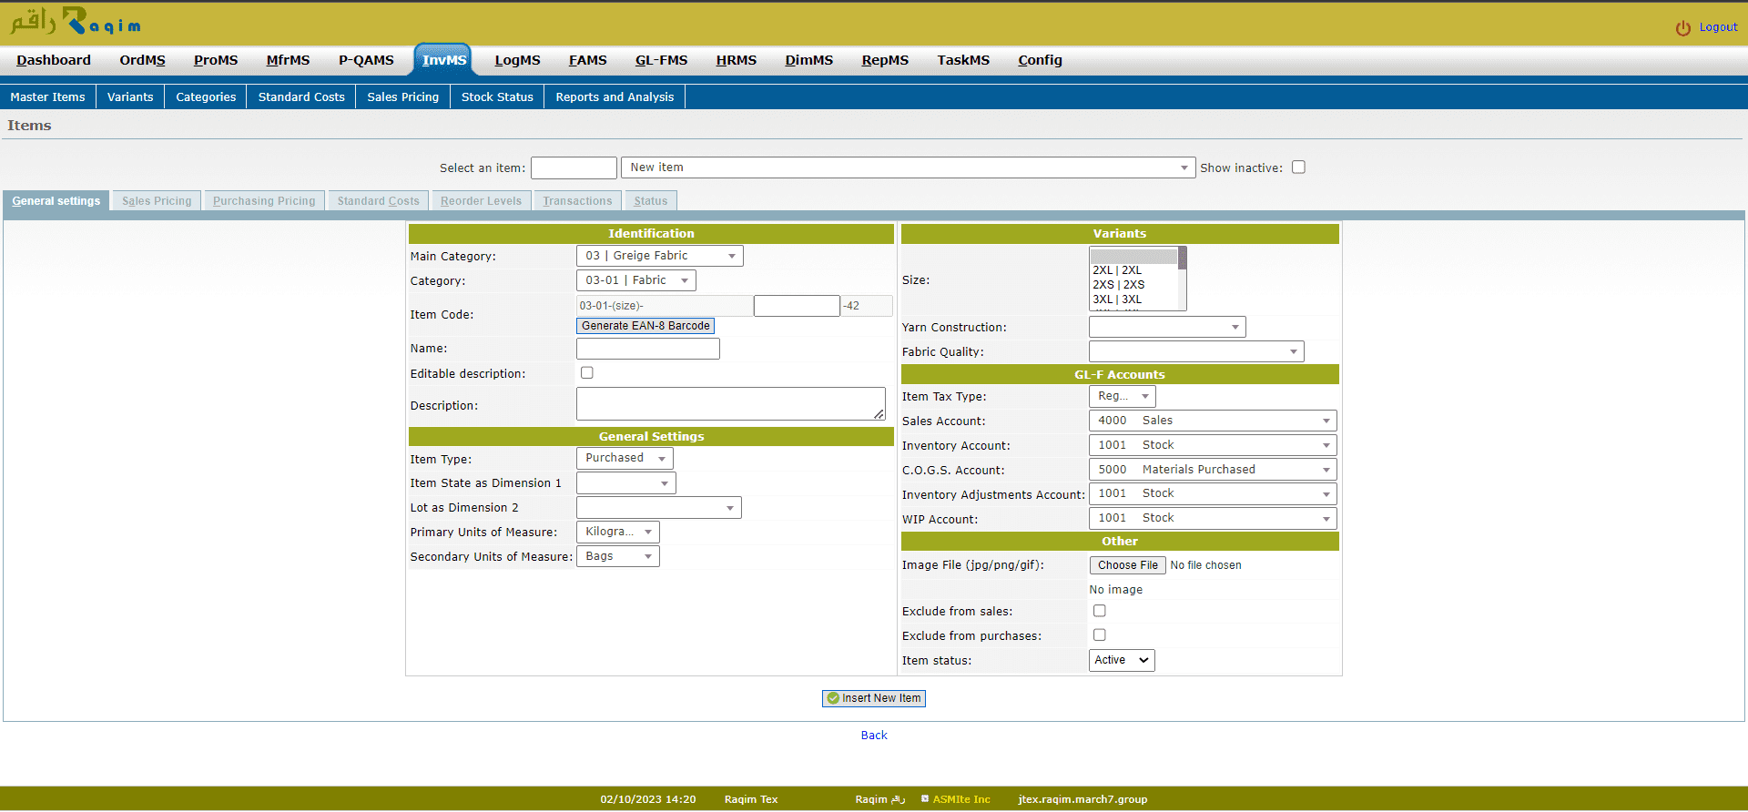The width and height of the screenshot is (1748, 812).
Task: Open the OrdMS module
Action: (x=142, y=60)
